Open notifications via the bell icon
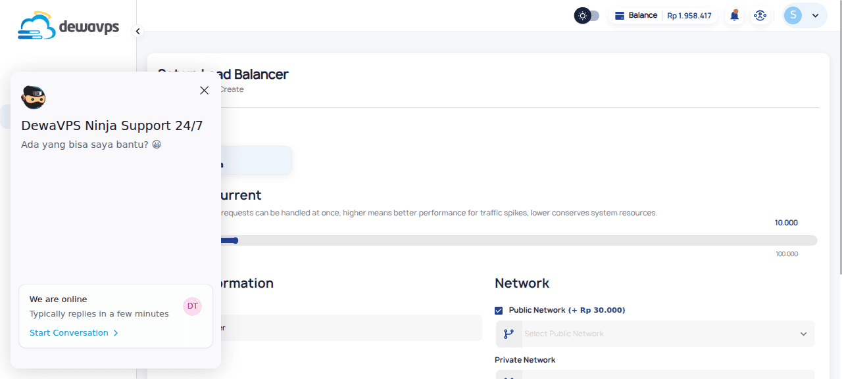 pyautogui.click(x=734, y=14)
